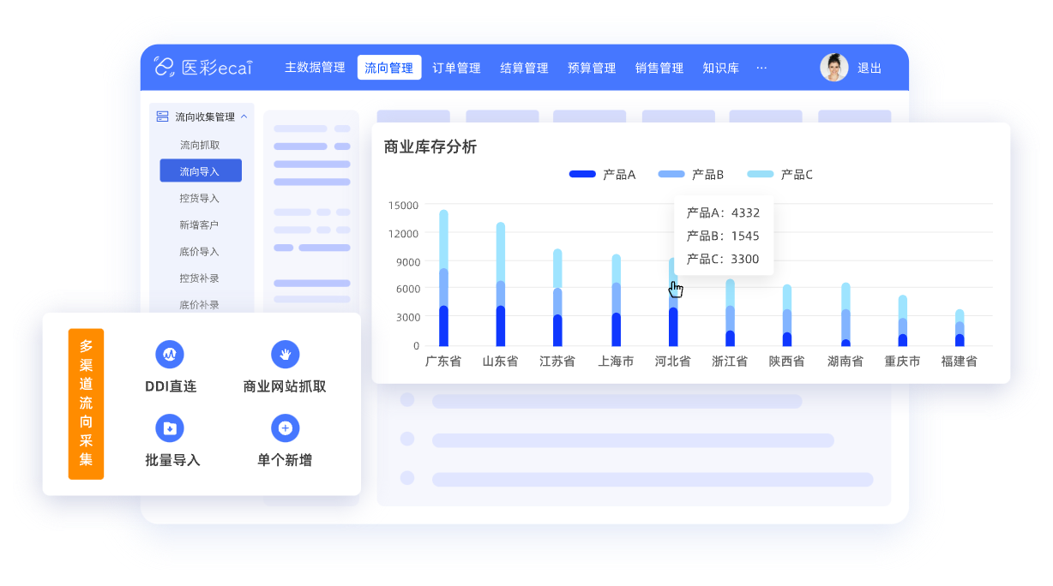This screenshot has width=1053, height=586.
Task: Click the 山东省 stacked bar
Action: (501, 284)
